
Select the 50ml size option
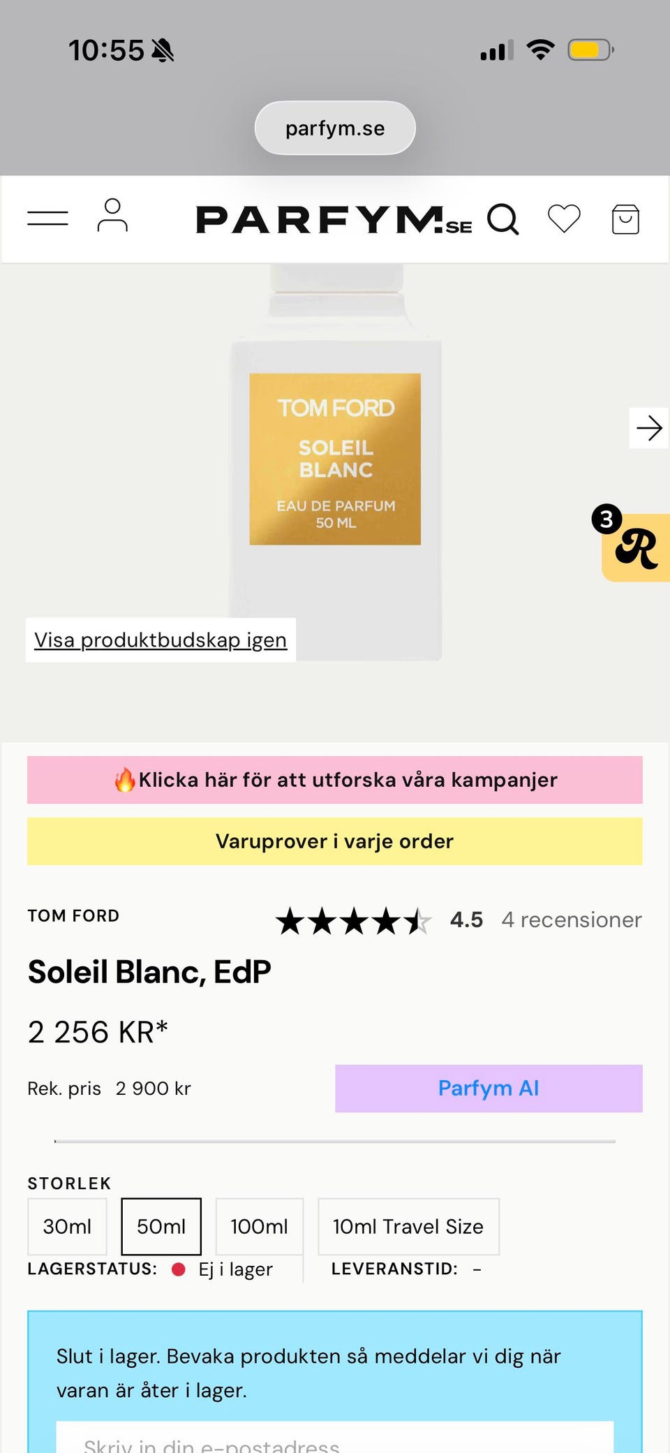pyautogui.click(x=161, y=1226)
